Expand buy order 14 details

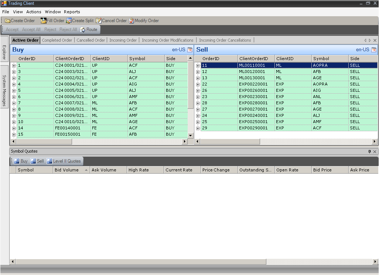click(x=14, y=128)
